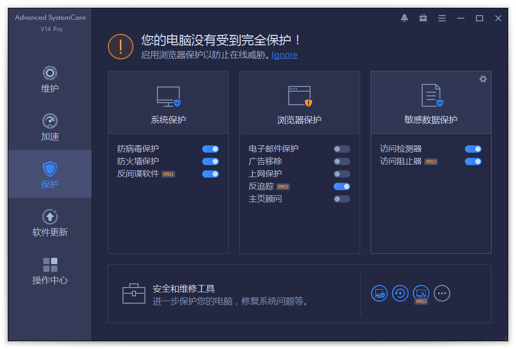Open 操作中心 from the sidebar icon

[x=50, y=265]
